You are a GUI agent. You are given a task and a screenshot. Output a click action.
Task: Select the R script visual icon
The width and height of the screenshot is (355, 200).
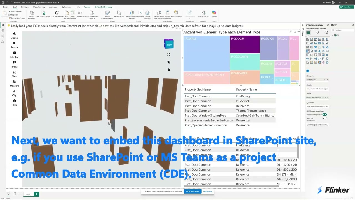(327, 55)
